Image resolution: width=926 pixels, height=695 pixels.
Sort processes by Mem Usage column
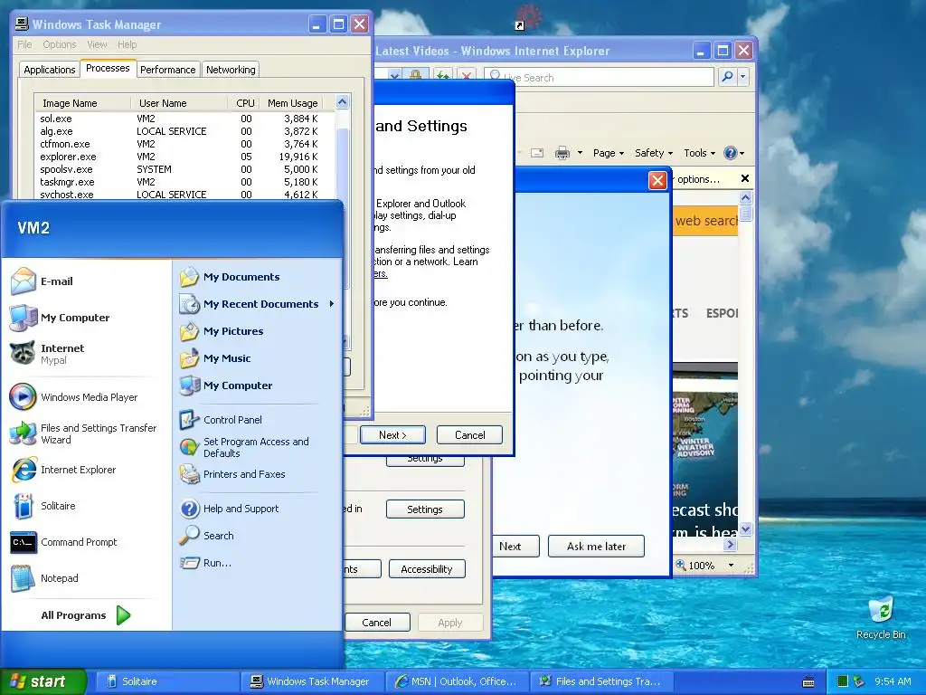[292, 103]
